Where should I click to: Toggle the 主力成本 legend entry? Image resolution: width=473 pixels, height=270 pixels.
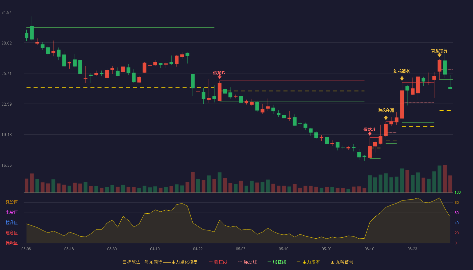coord(308,262)
